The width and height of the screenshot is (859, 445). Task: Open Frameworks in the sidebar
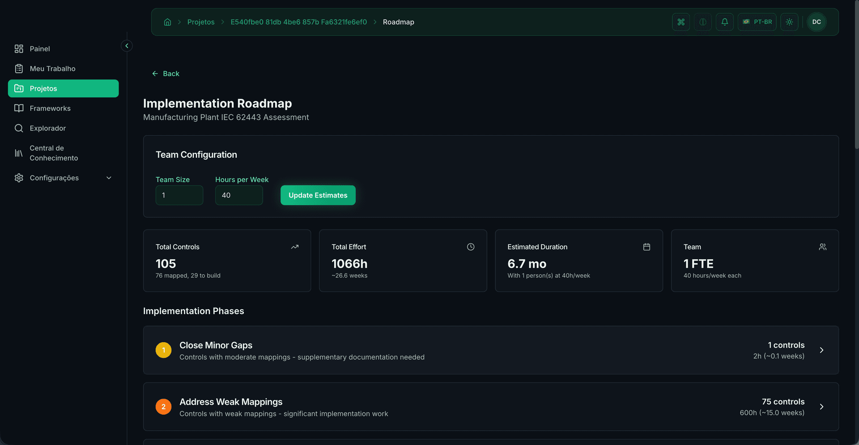[x=50, y=109]
